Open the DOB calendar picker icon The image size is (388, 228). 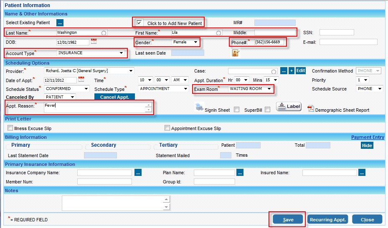(x=94, y=41)
